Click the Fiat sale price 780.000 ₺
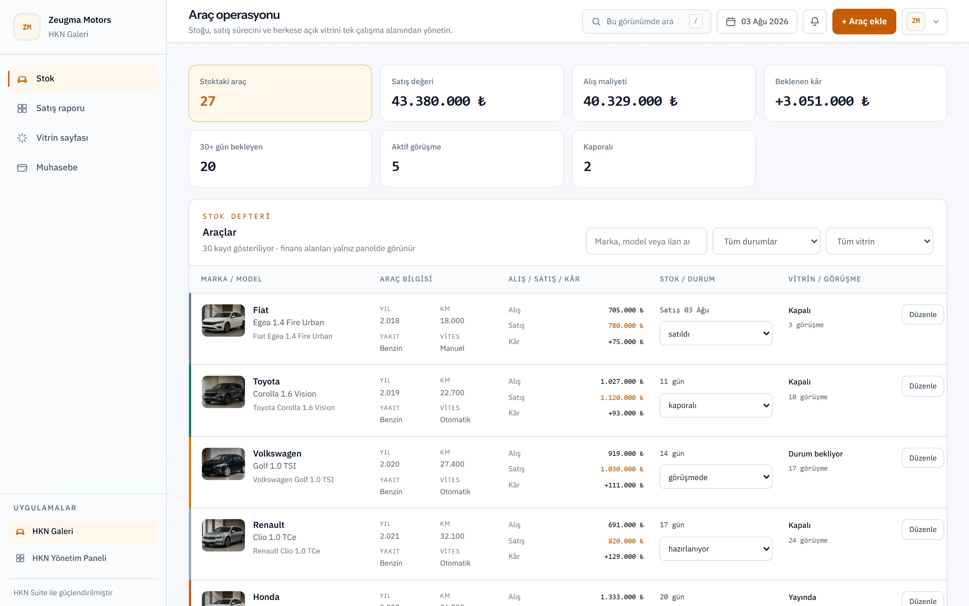This screenshot has width=969, height=606. [x=626, y=326]
